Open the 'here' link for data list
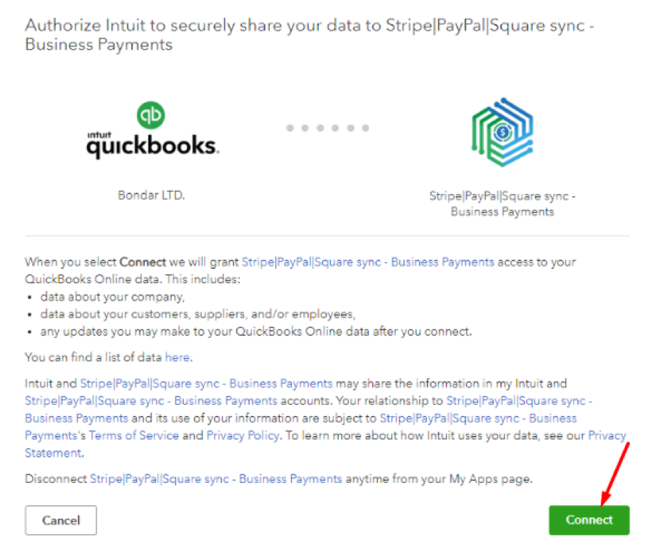The image size is (648, 548). tap(177, 357)
